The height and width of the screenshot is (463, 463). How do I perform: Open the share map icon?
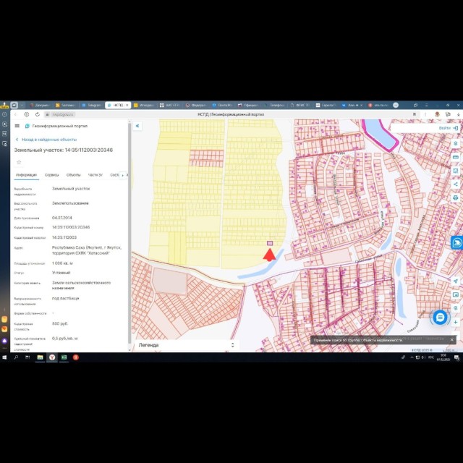pyautogui.click(x=455, y=184)
